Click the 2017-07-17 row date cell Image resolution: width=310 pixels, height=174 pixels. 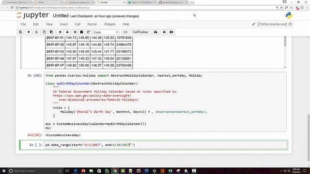coord(55,65)
